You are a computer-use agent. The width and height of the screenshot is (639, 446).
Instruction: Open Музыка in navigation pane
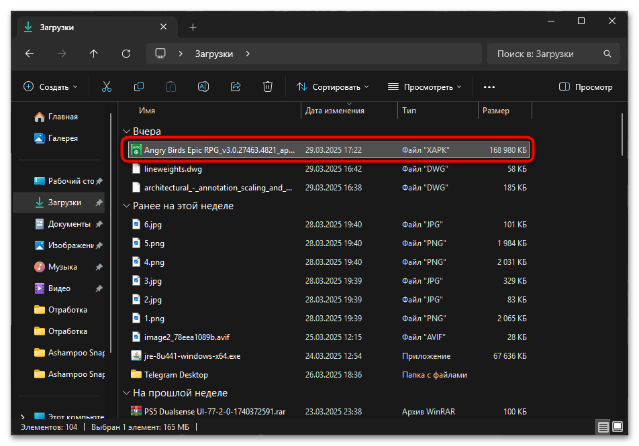59,267
